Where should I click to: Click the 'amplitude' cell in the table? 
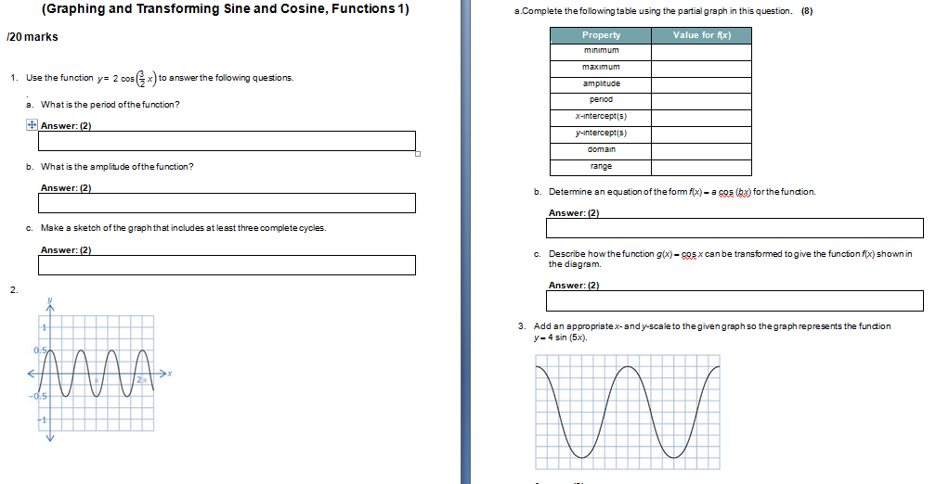(601, 84)
